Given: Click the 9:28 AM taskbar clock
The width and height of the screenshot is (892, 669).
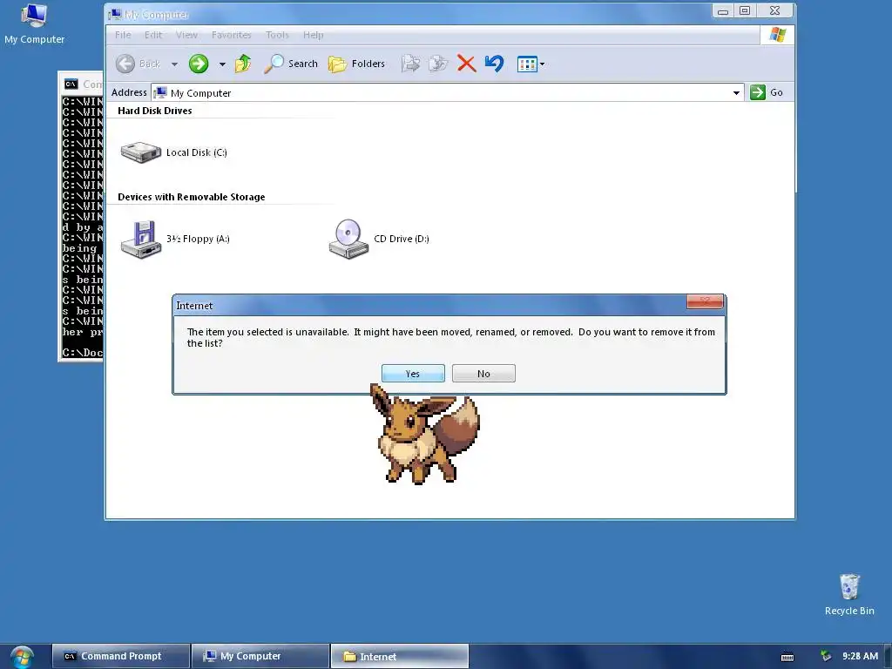Looking at the screenshot, I should tap(860, 656).
